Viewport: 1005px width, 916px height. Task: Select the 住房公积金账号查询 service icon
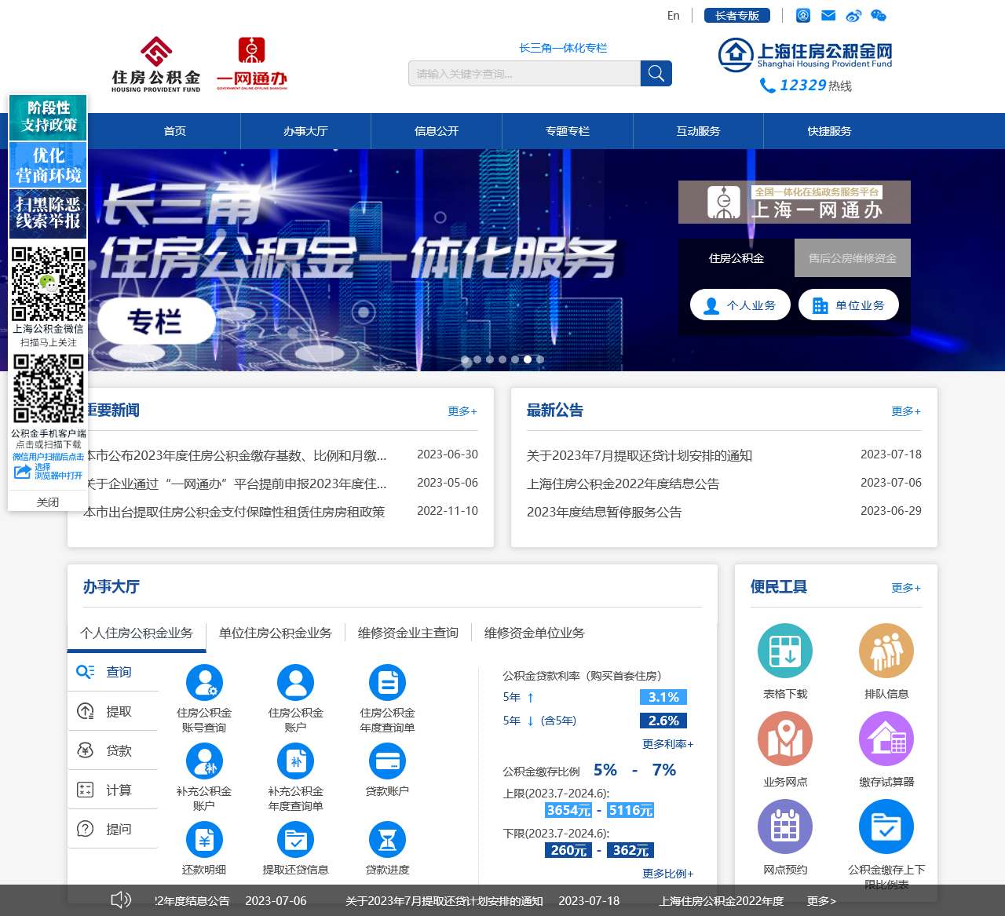point(205,683)
